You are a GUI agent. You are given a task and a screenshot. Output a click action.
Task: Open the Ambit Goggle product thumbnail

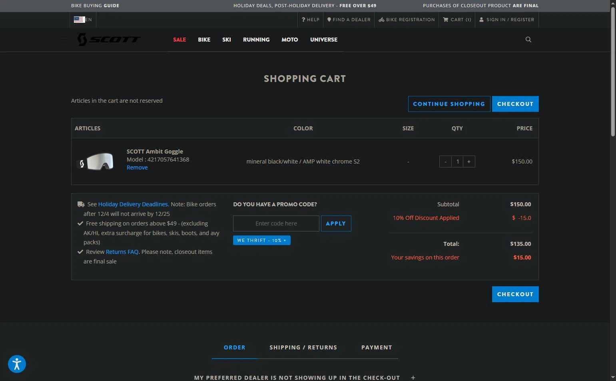[x=95, y=162]
